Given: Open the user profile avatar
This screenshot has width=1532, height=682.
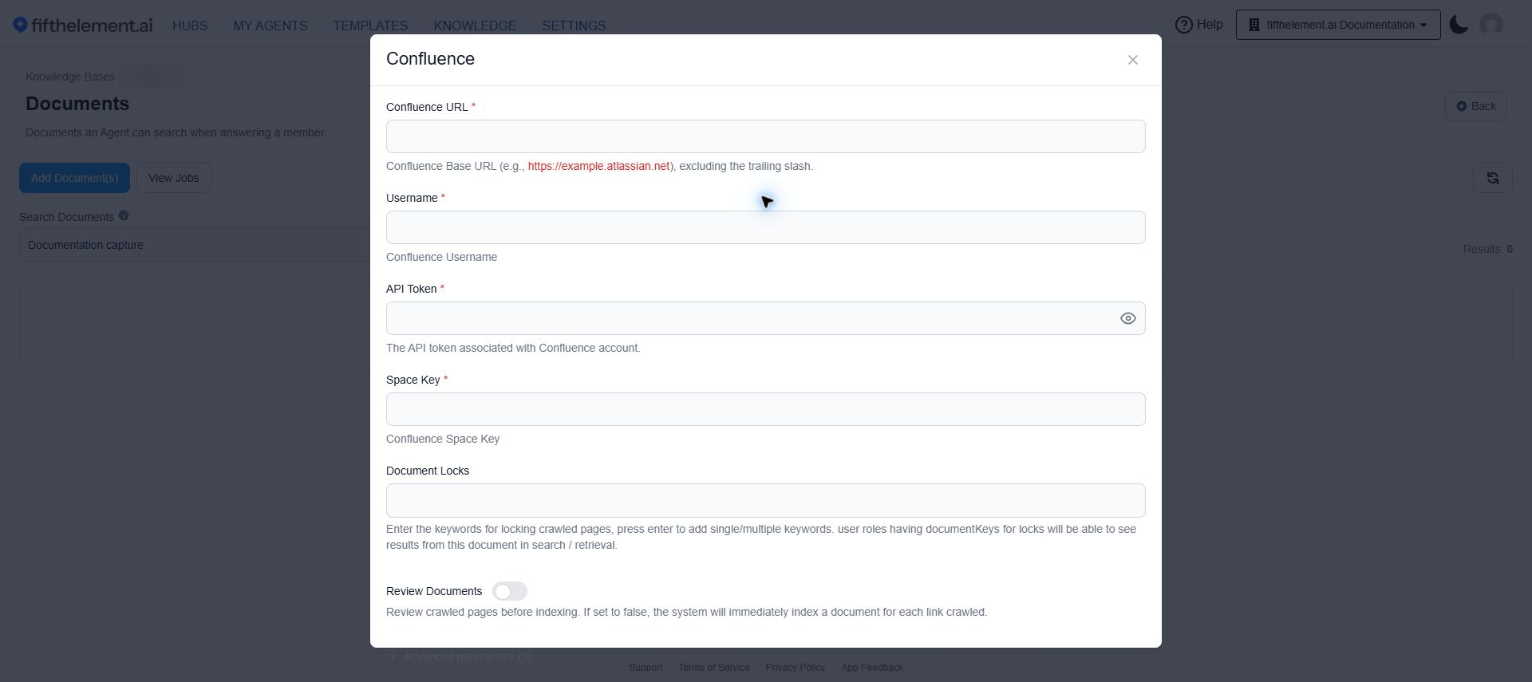Looking at the screenshot, I should click(1491, 25).
